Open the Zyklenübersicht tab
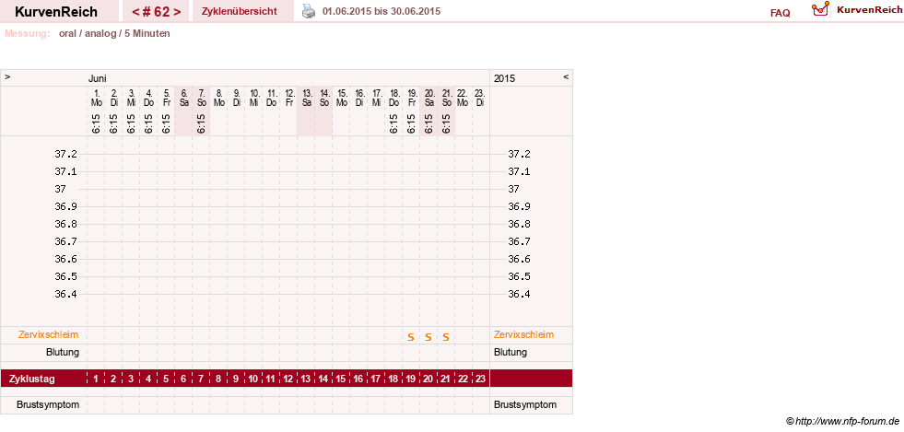Image resolution: width=904 pixels, height=432 pixels. click(240, 11)
